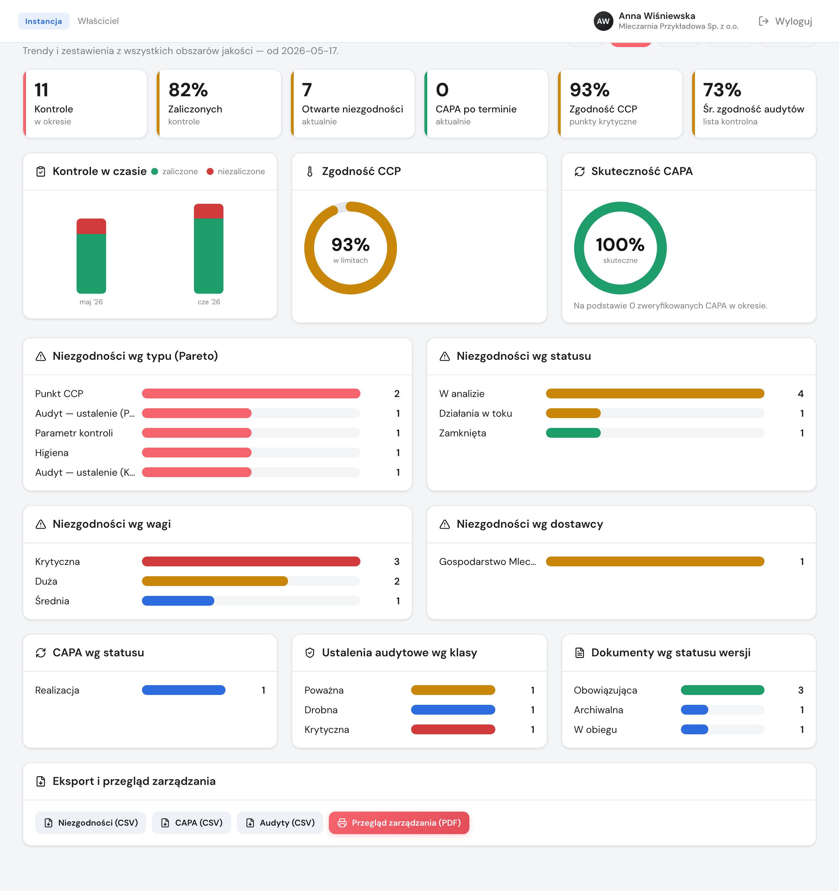Click refresh icon by Skuteczność CAPA

pos(579,171)
